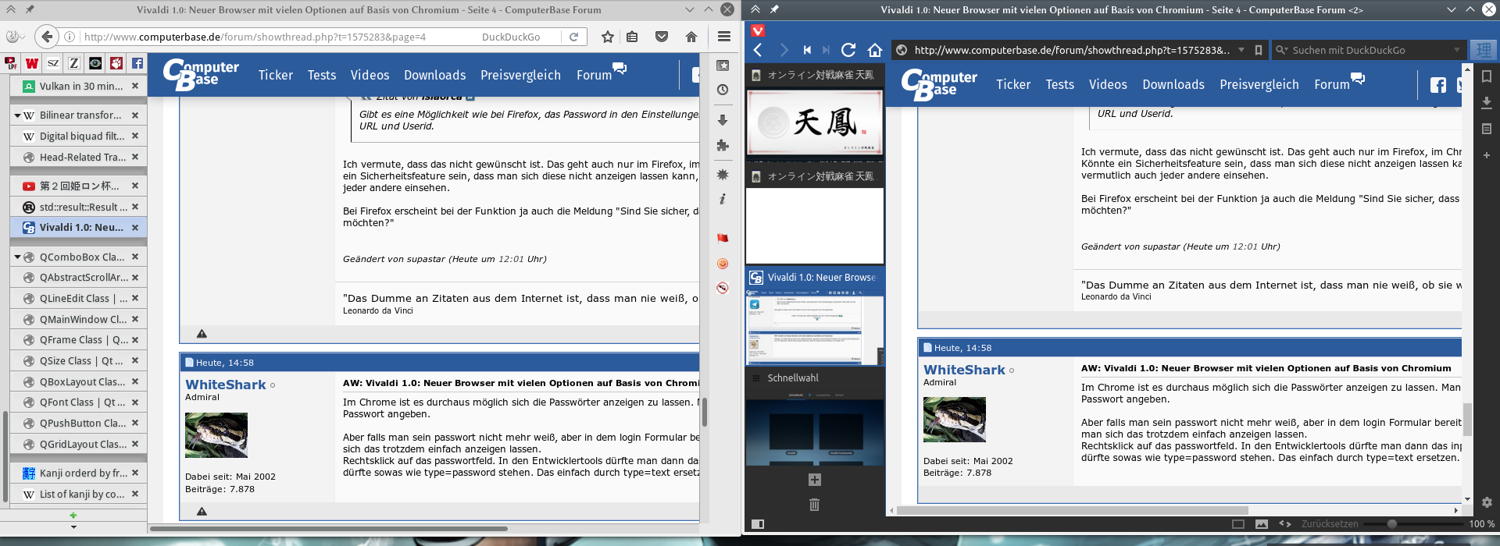The height and width of the screenshot is (546, 1500).
Task: Switch to the 'QLineEdit Class' tab
Action: click(x=78, y=298)
